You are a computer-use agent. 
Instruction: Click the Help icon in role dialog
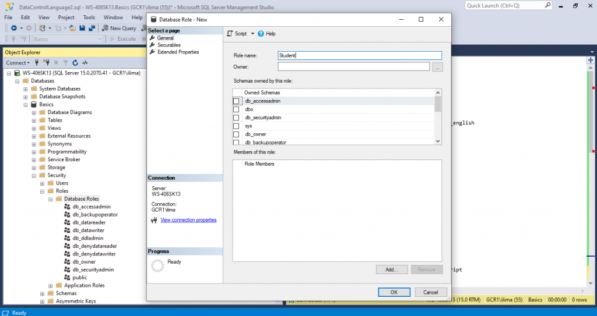pos(261,34)
